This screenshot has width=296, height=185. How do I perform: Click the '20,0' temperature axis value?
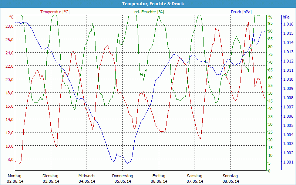pos(10,80)
